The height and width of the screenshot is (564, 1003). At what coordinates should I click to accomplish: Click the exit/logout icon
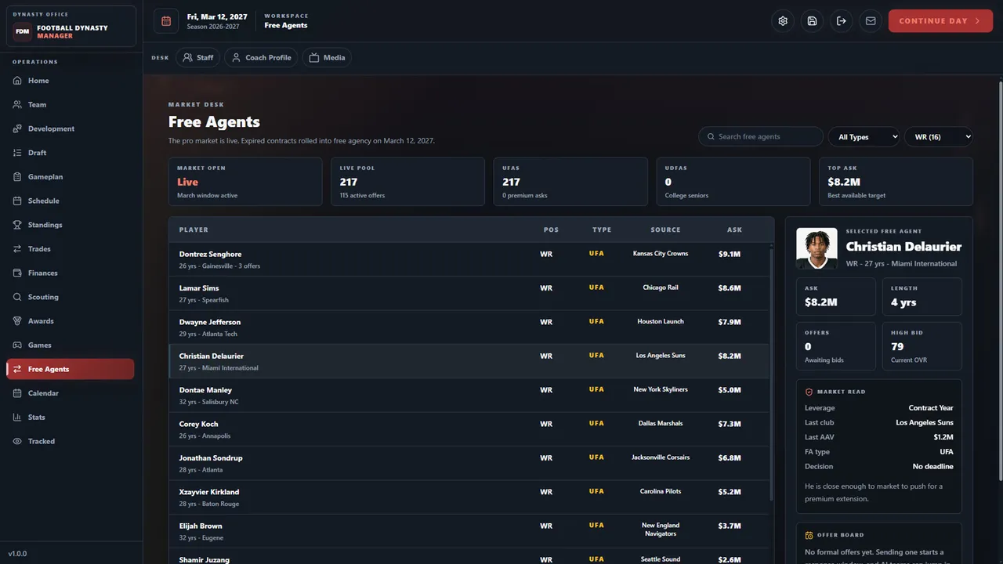[x=841, y=21]
